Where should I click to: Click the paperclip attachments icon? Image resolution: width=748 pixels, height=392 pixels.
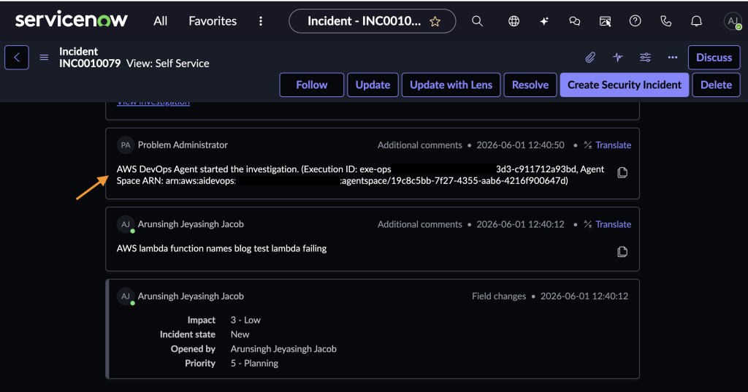pos(590,57)
